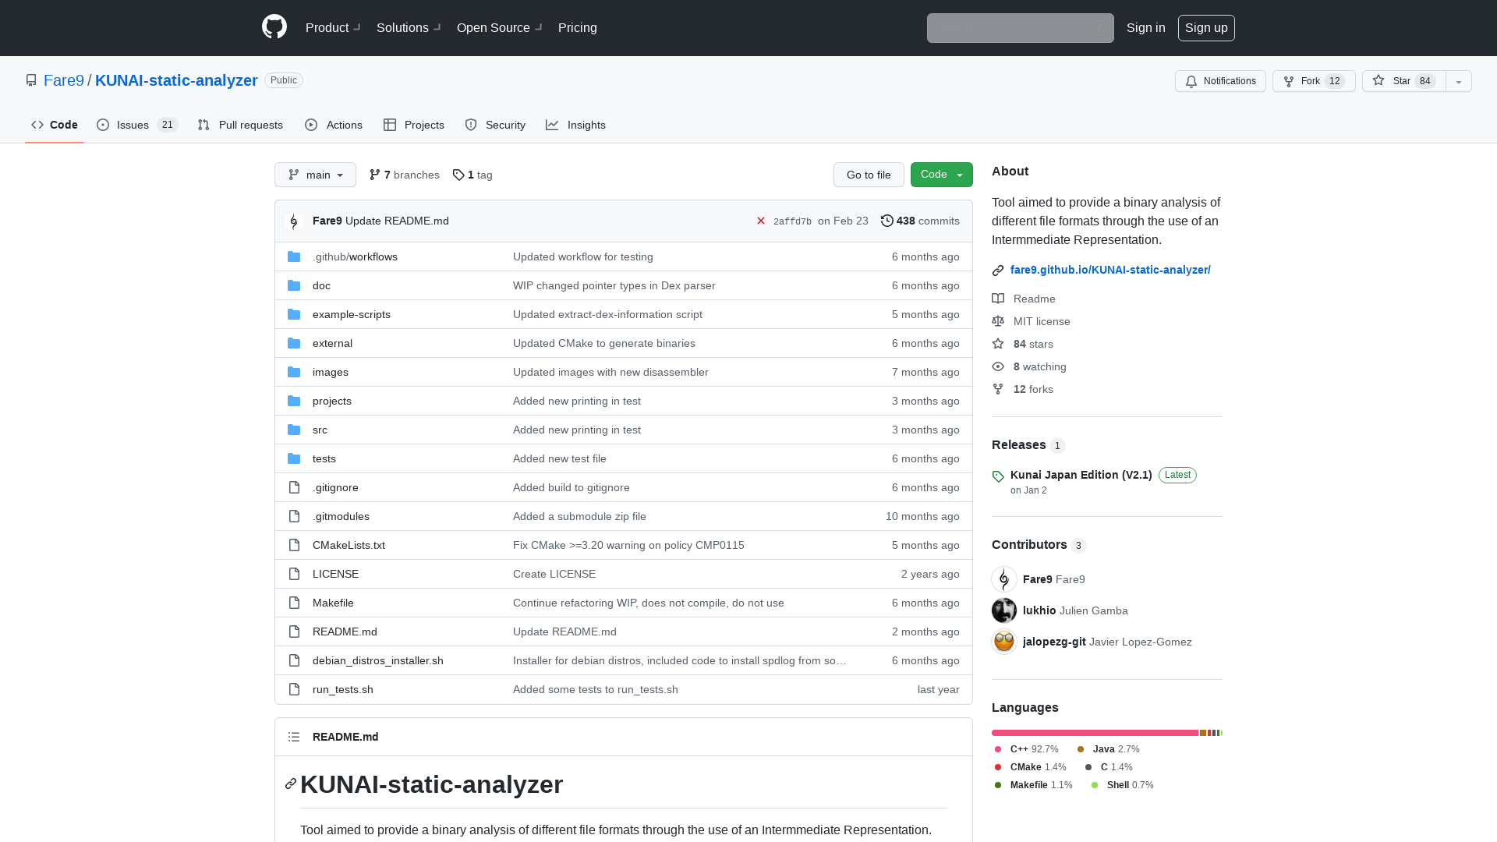1497x842 pixels.
Task: Open the Fare9 owner link in the title
Action: 64,80
